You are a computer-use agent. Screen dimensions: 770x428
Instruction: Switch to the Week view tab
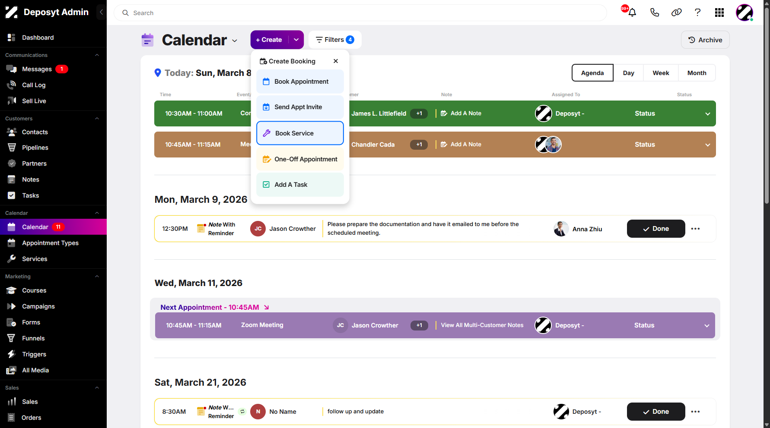coord(661,73)
